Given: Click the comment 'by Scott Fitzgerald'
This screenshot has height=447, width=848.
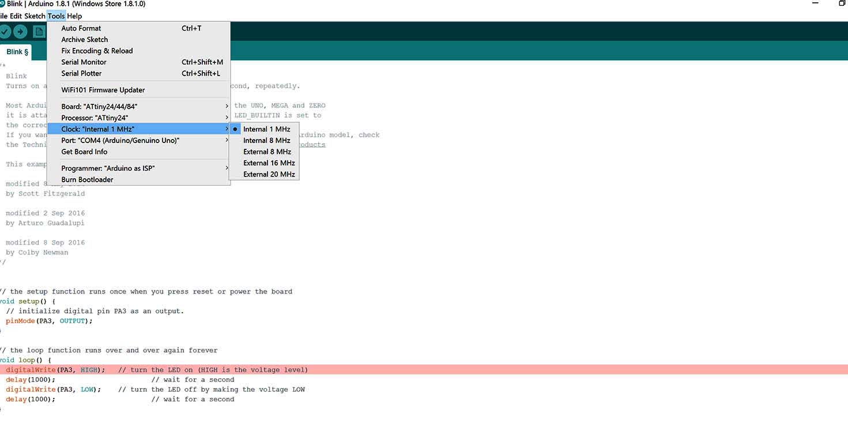Looking at the screenshot, I should click(45, 194).
